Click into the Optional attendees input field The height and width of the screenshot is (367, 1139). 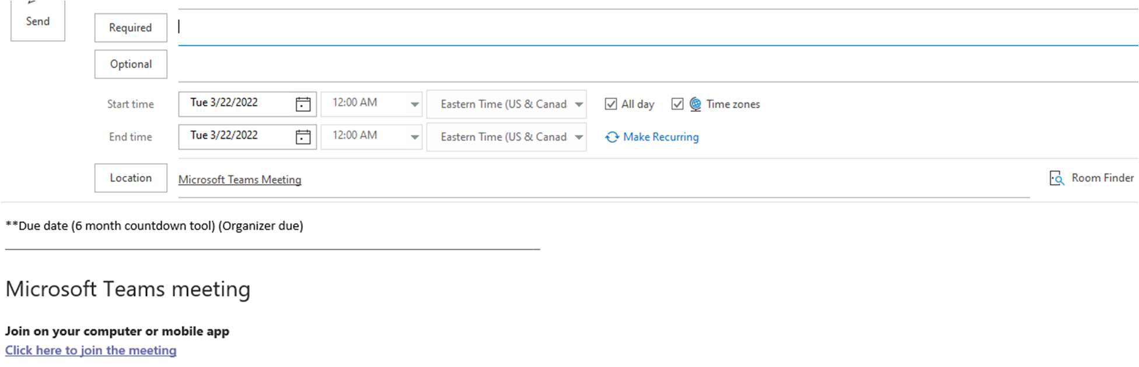[x=642, y=64]
